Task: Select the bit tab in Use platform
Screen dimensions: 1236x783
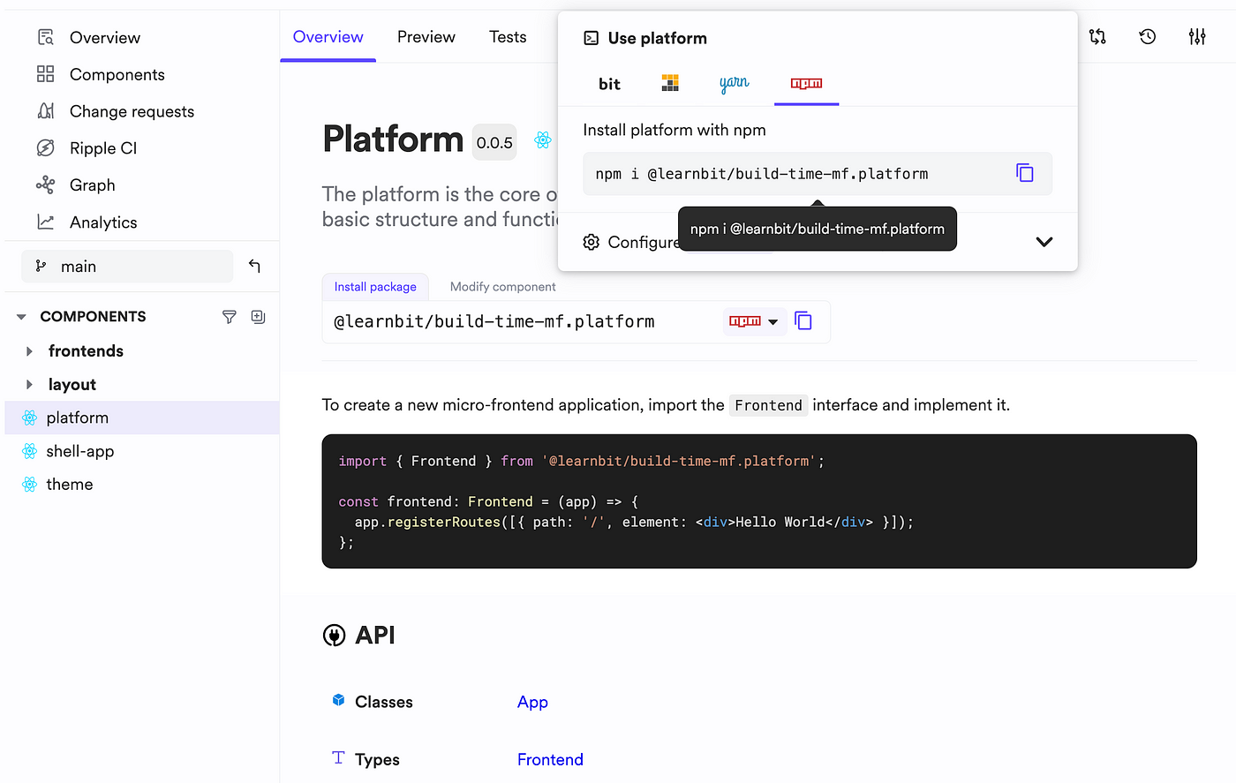Action: pos(609,84)
